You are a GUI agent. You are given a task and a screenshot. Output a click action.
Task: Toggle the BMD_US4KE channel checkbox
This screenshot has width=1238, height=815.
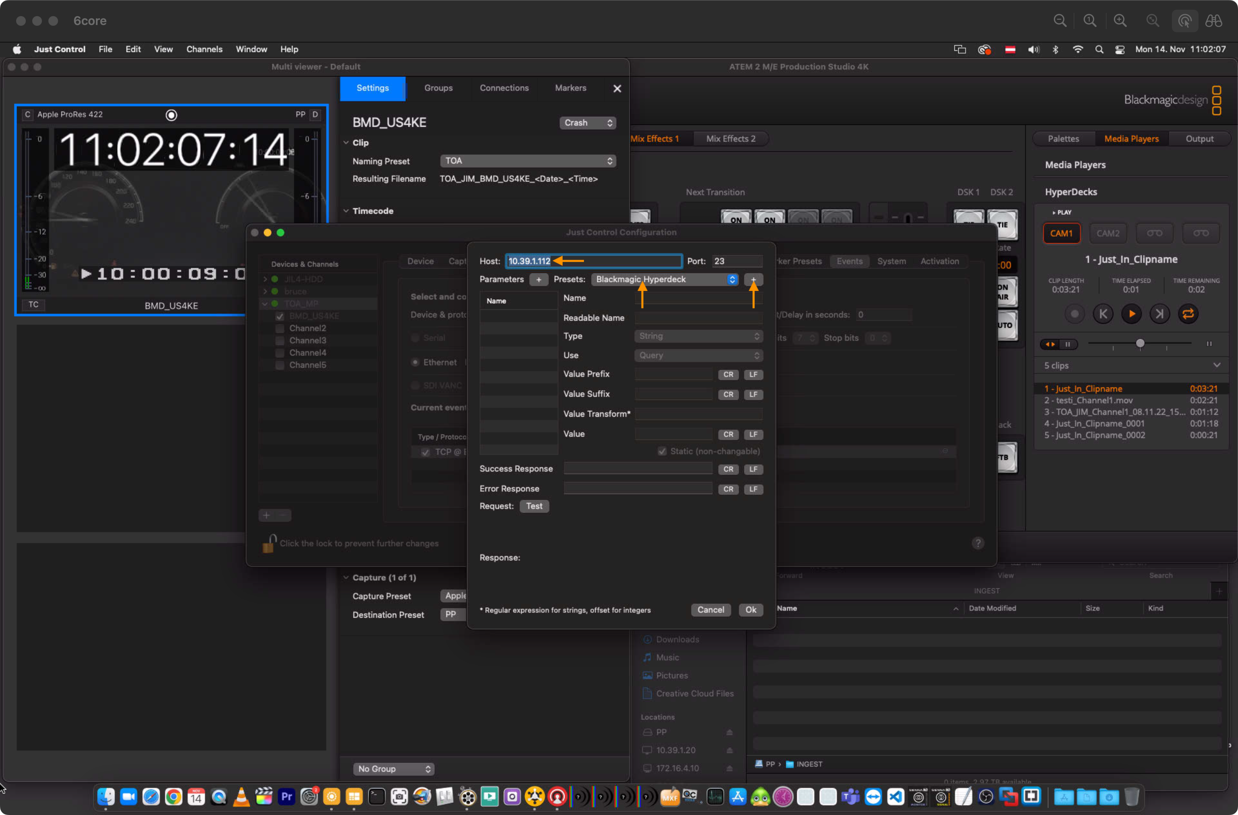coord(280,316)
